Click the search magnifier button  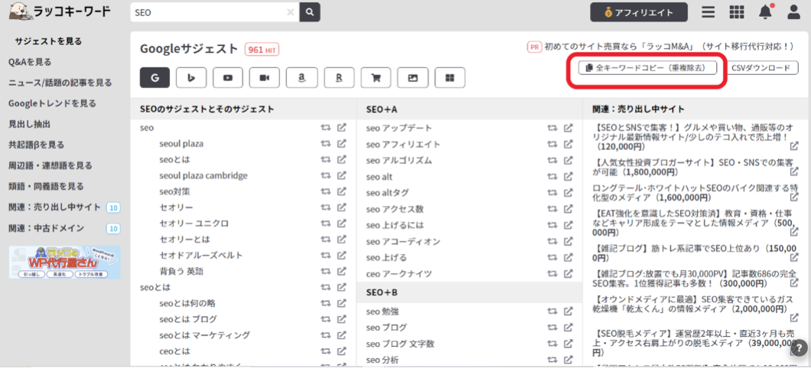pyautogui.click(x=309, y=12)
